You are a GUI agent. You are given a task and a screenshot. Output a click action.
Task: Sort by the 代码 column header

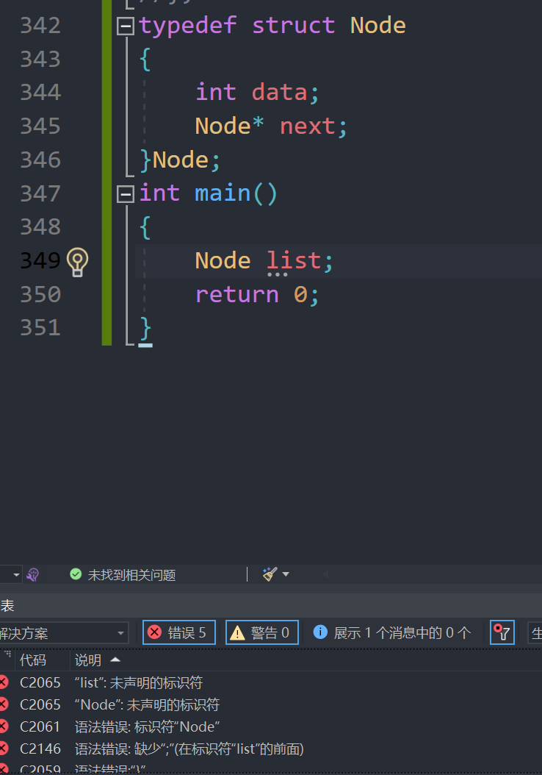tap(33, 660)
